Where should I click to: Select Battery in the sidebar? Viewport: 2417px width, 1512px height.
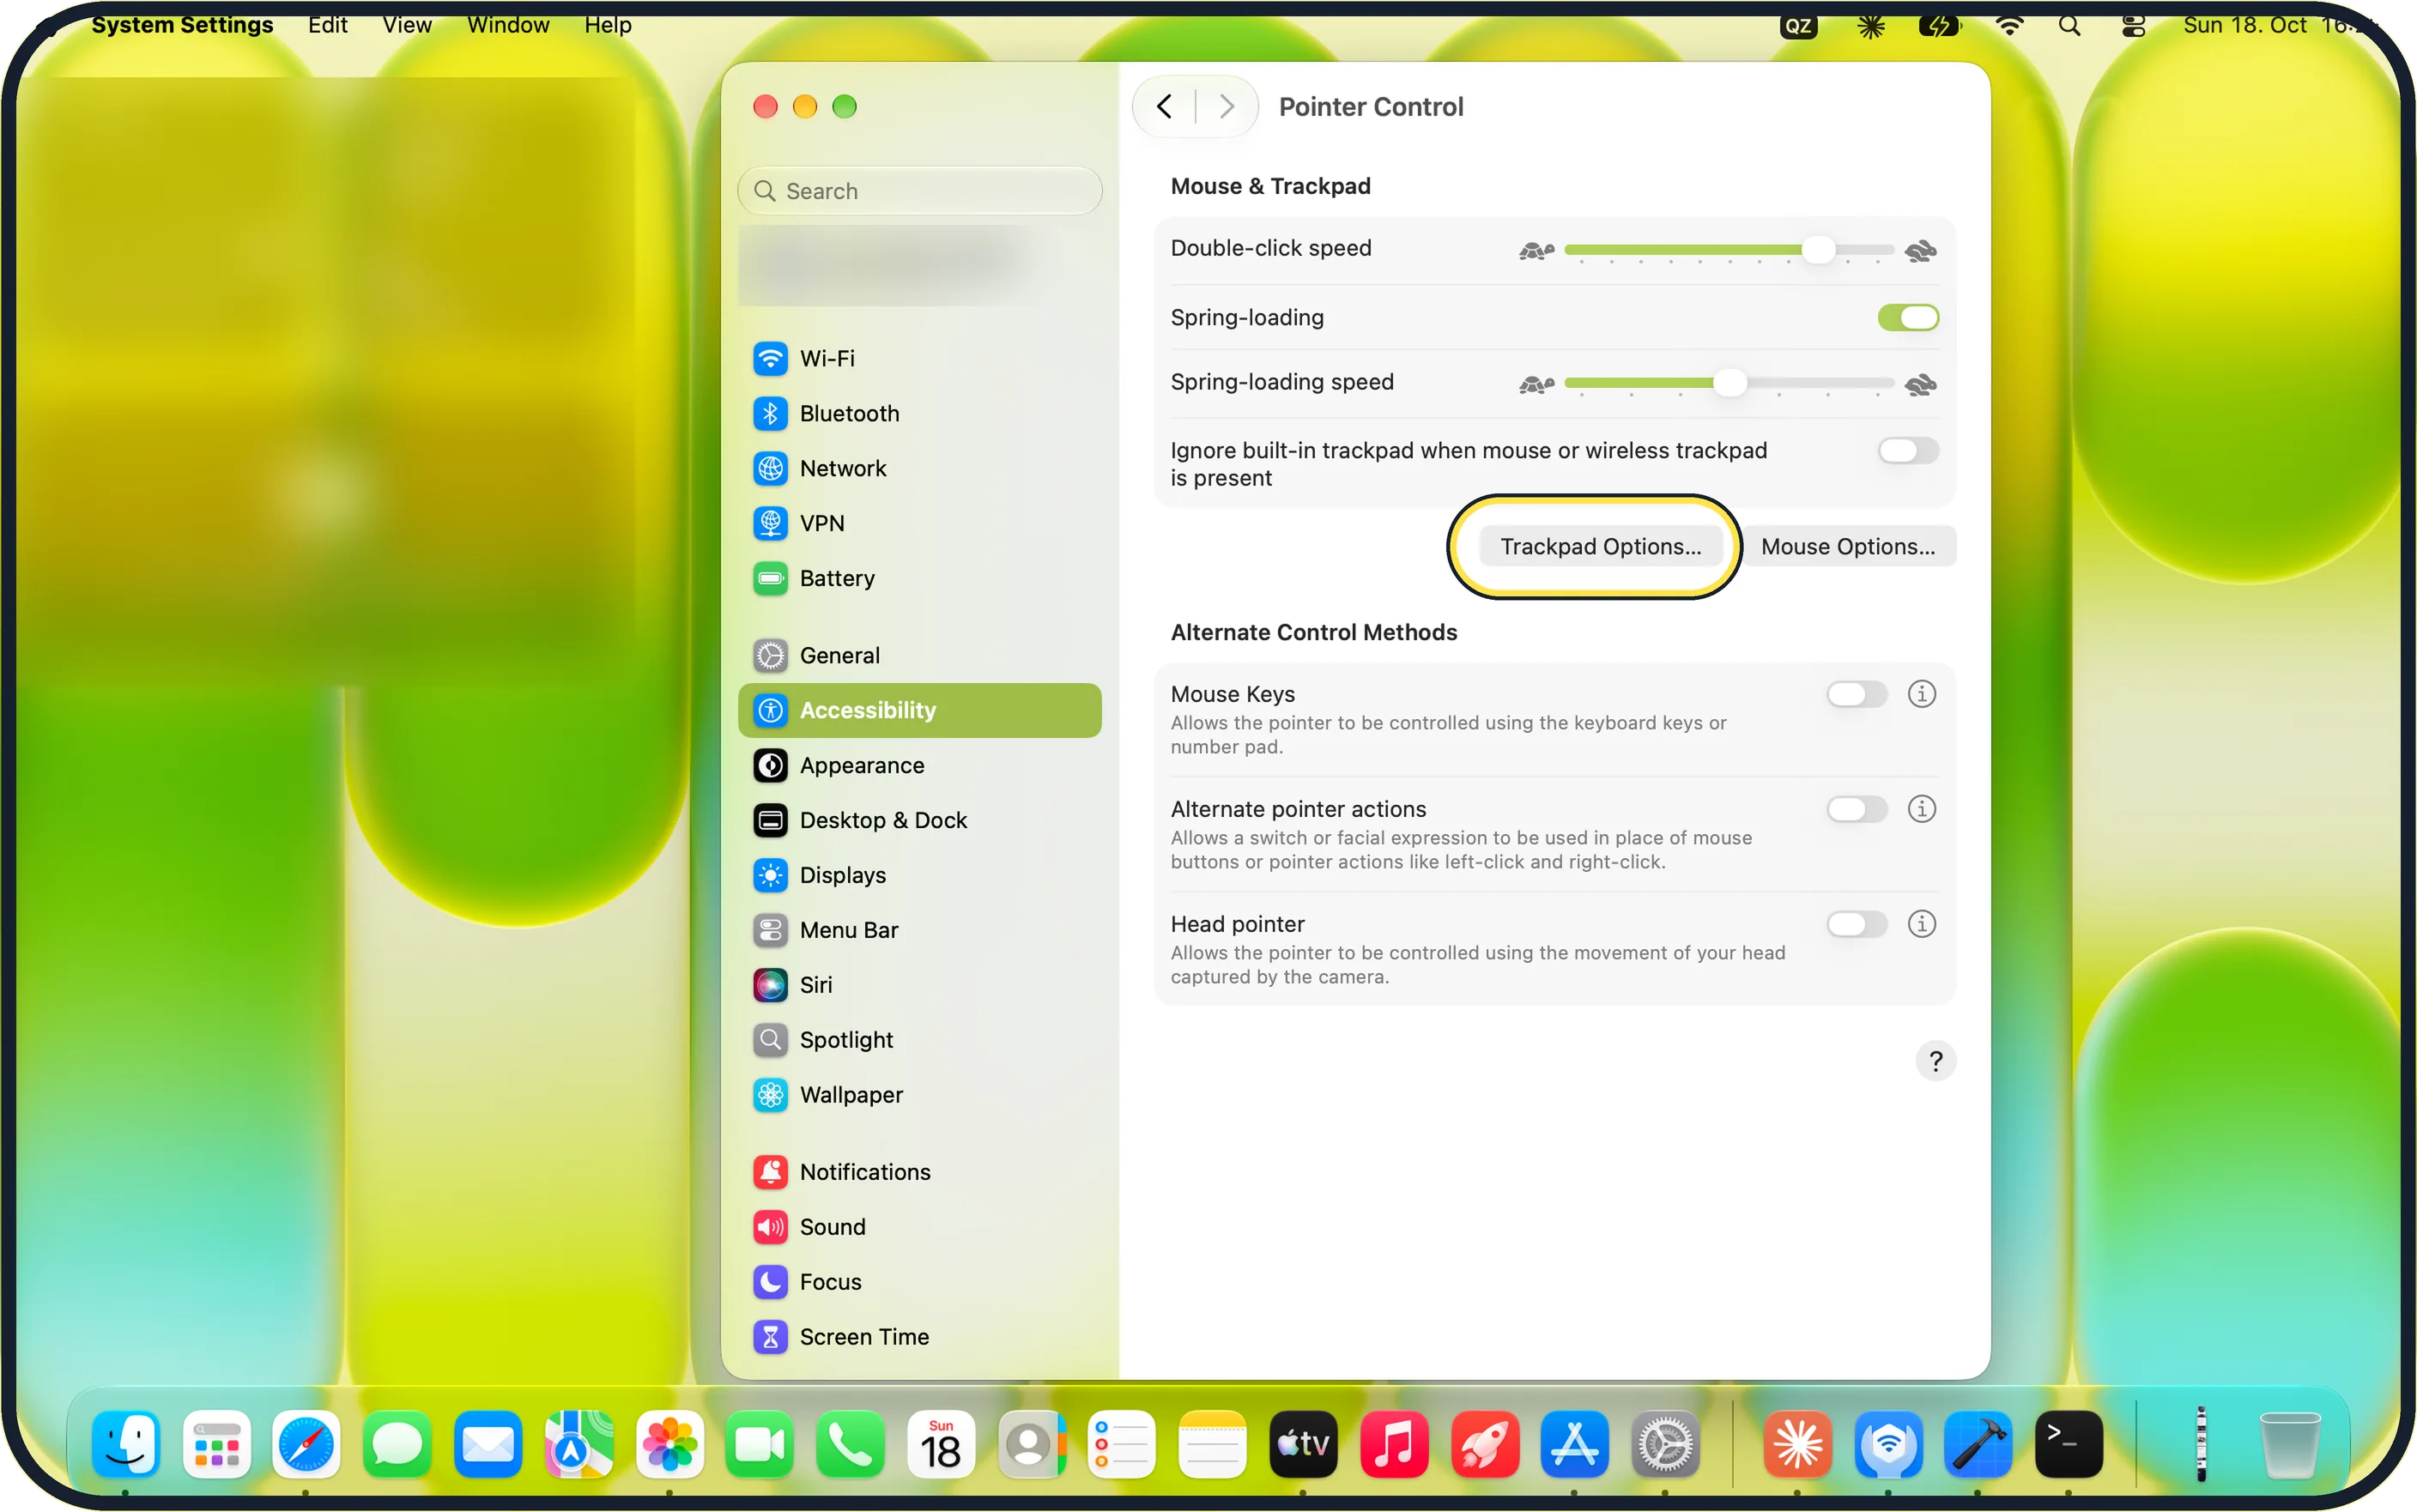[x=919, y=578]
